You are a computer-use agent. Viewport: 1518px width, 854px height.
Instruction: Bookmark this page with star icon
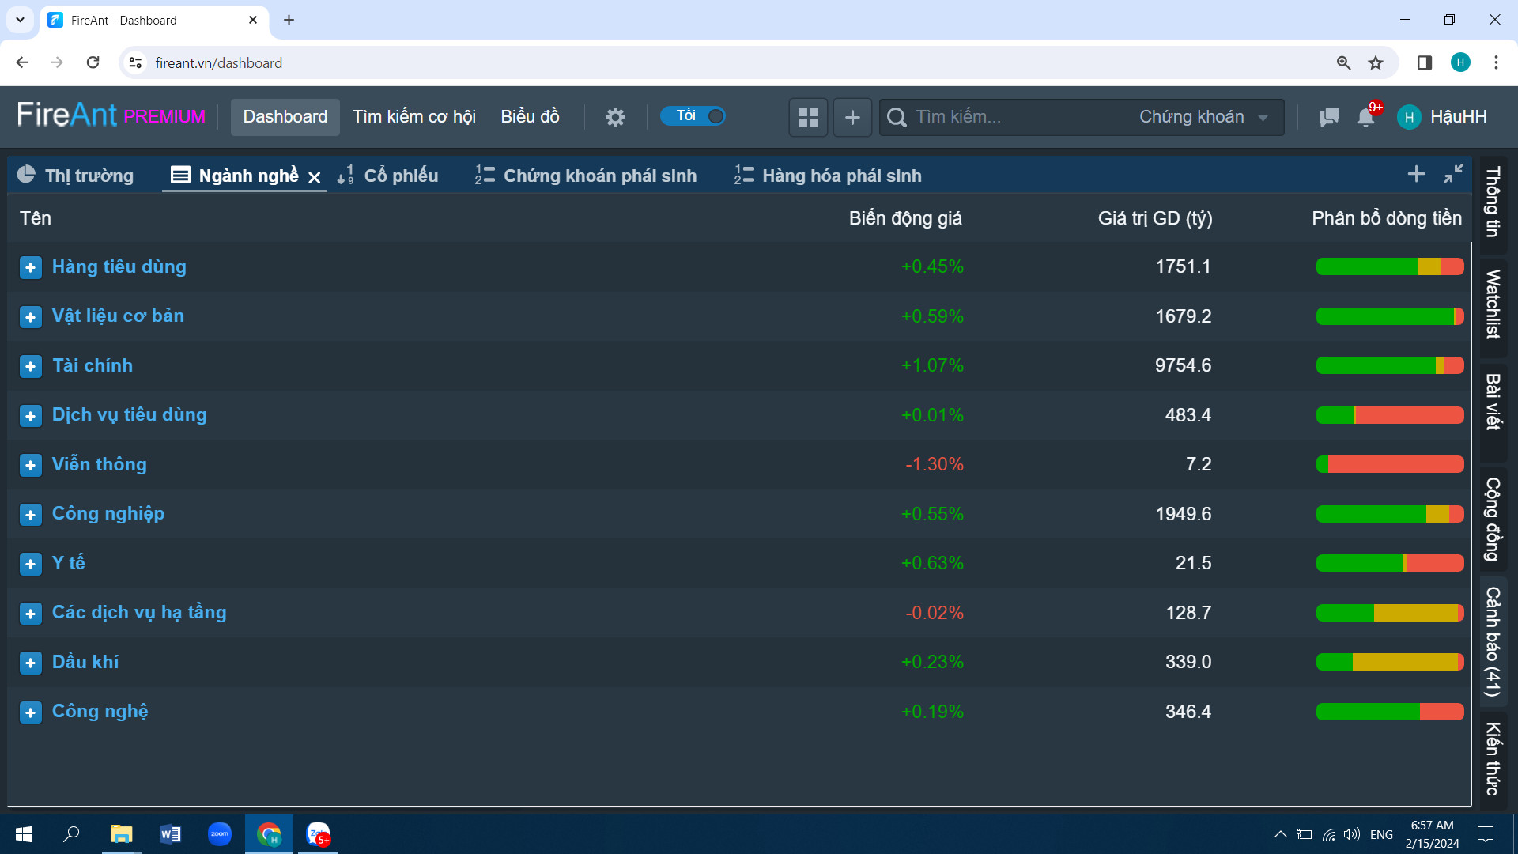click(x=1376, y=62)
